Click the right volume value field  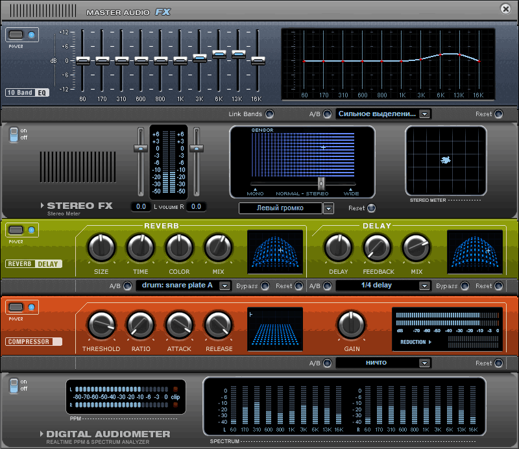tap(196, 206)
